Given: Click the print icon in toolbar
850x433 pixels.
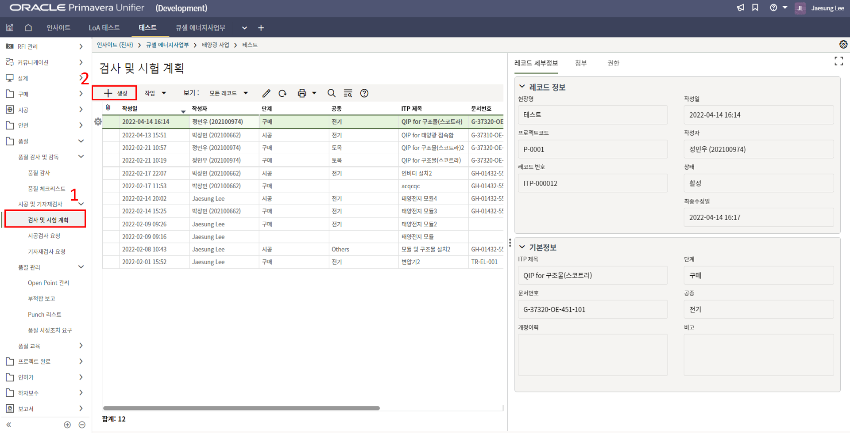Looking at the screenshot, I should click(302, 93).
